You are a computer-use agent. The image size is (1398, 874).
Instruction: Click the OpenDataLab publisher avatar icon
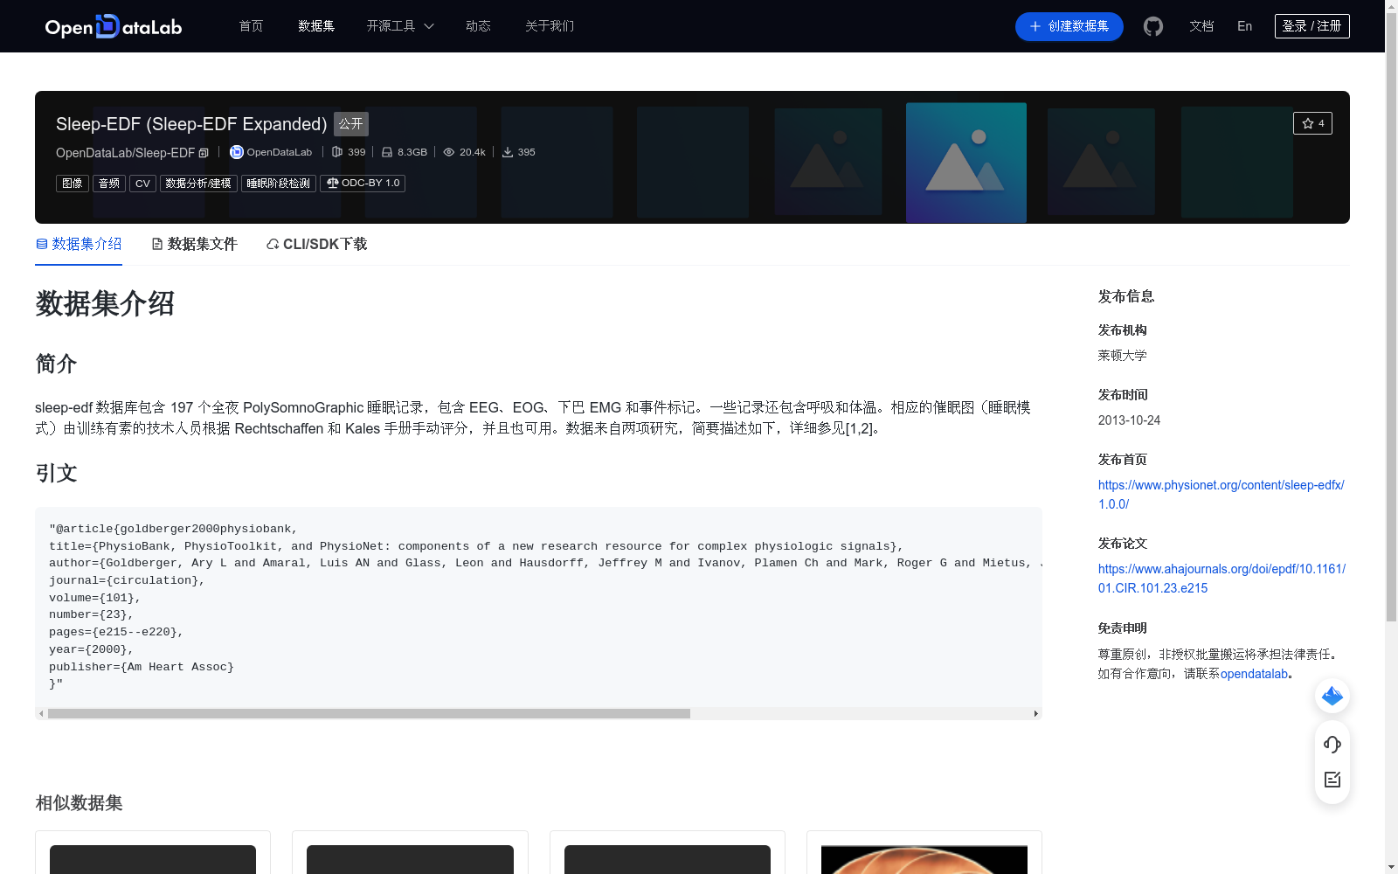[x=237, y=152]
